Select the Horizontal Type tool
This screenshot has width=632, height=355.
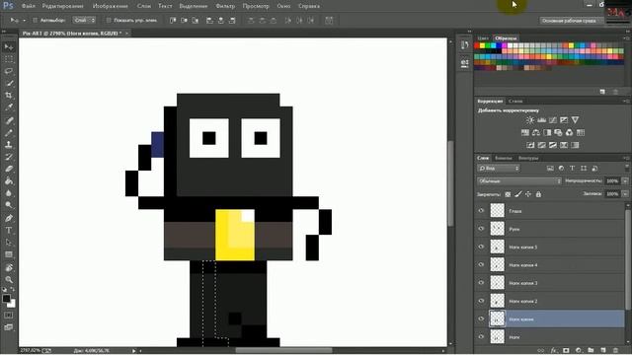click(x=9, y=230)
